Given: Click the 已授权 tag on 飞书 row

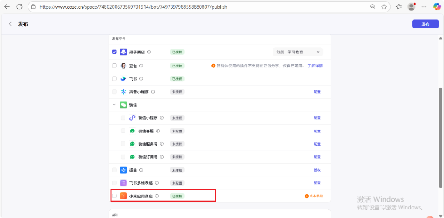Looking at the screenshot, I should [177, 79].
